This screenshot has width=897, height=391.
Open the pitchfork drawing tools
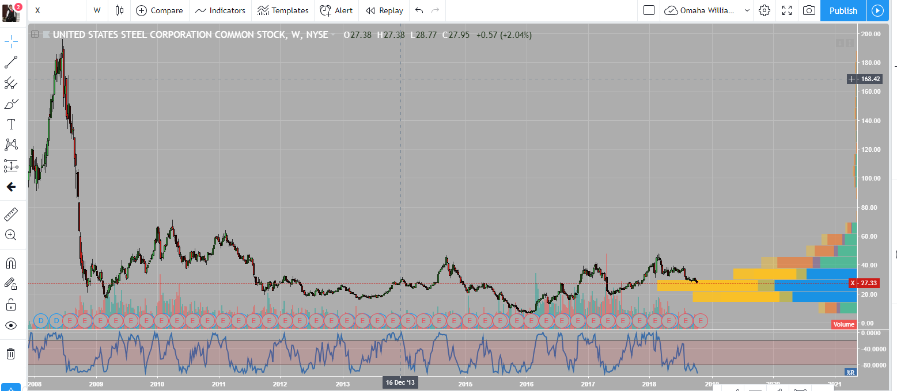coord(11,83)
